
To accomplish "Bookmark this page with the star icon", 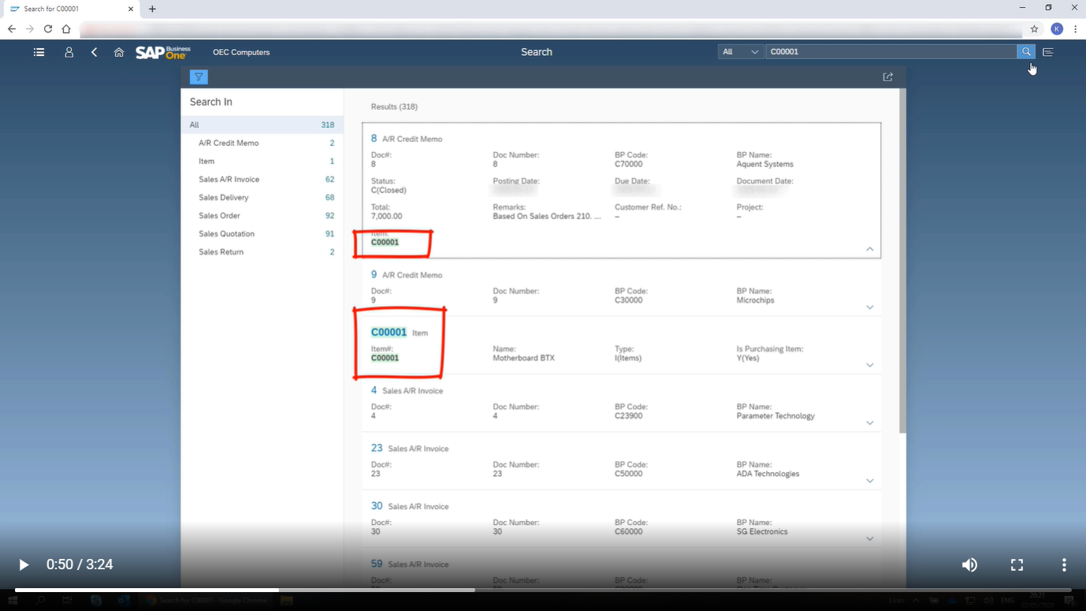I will (1035, 29).
